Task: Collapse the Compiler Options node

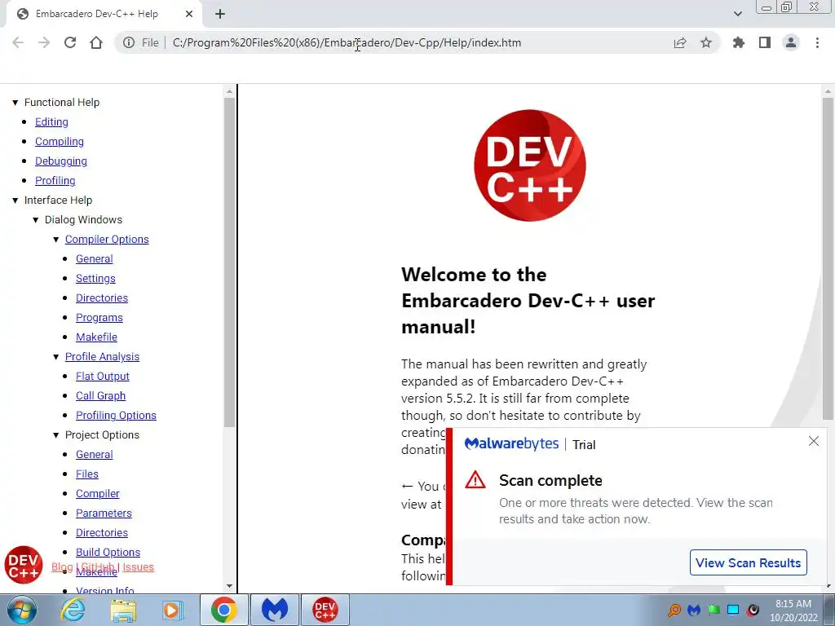Action: pos(56,240)
